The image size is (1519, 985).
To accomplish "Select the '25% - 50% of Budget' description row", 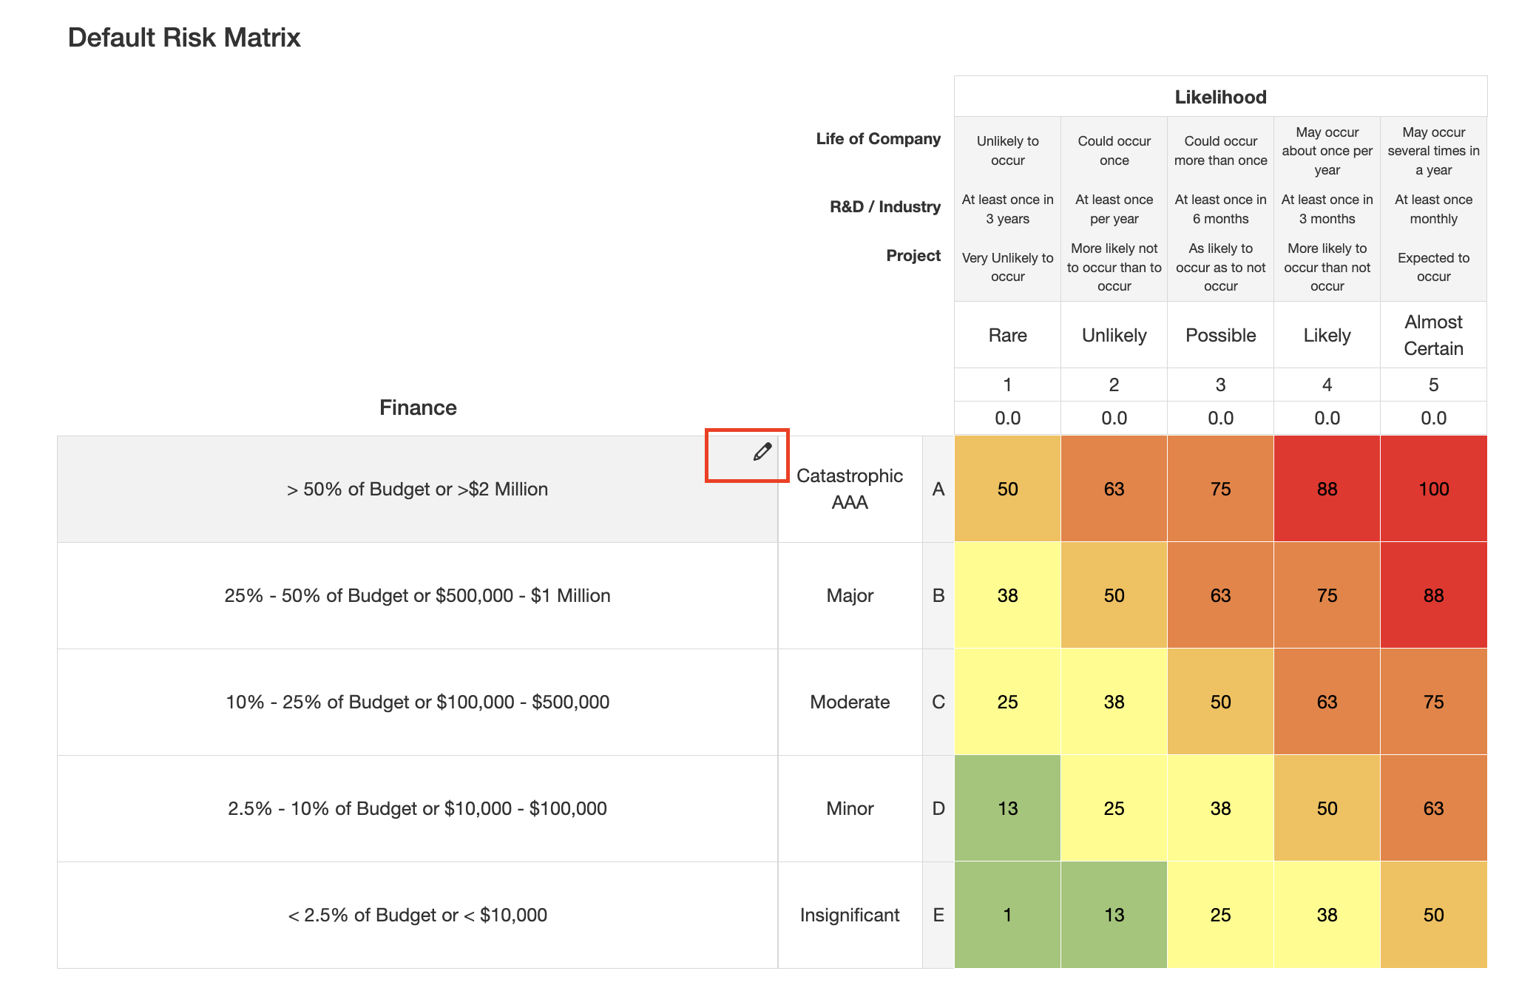I will pyautogui.click(x=417, y=595).
